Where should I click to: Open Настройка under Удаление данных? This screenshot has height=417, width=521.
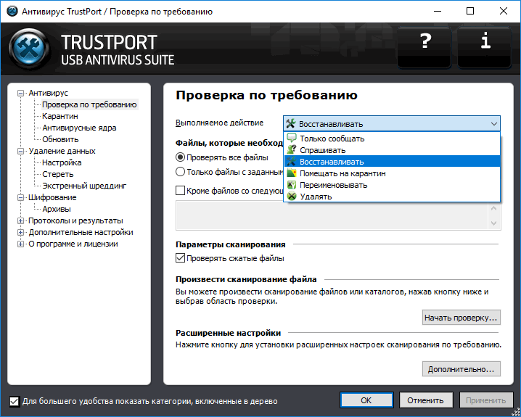[62, 162]
